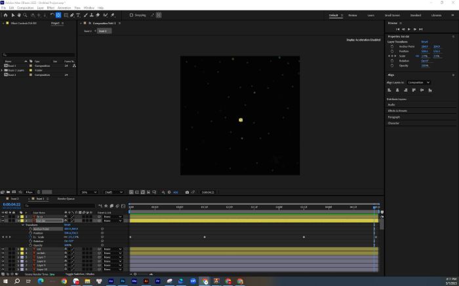Hide layer 3 with eye icon
The width and height of the screenshot is (459, 286).
tap(3, 249)
